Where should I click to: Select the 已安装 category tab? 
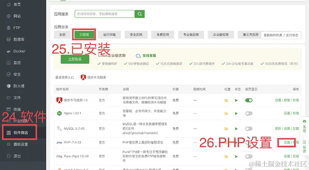click(84, 35)
